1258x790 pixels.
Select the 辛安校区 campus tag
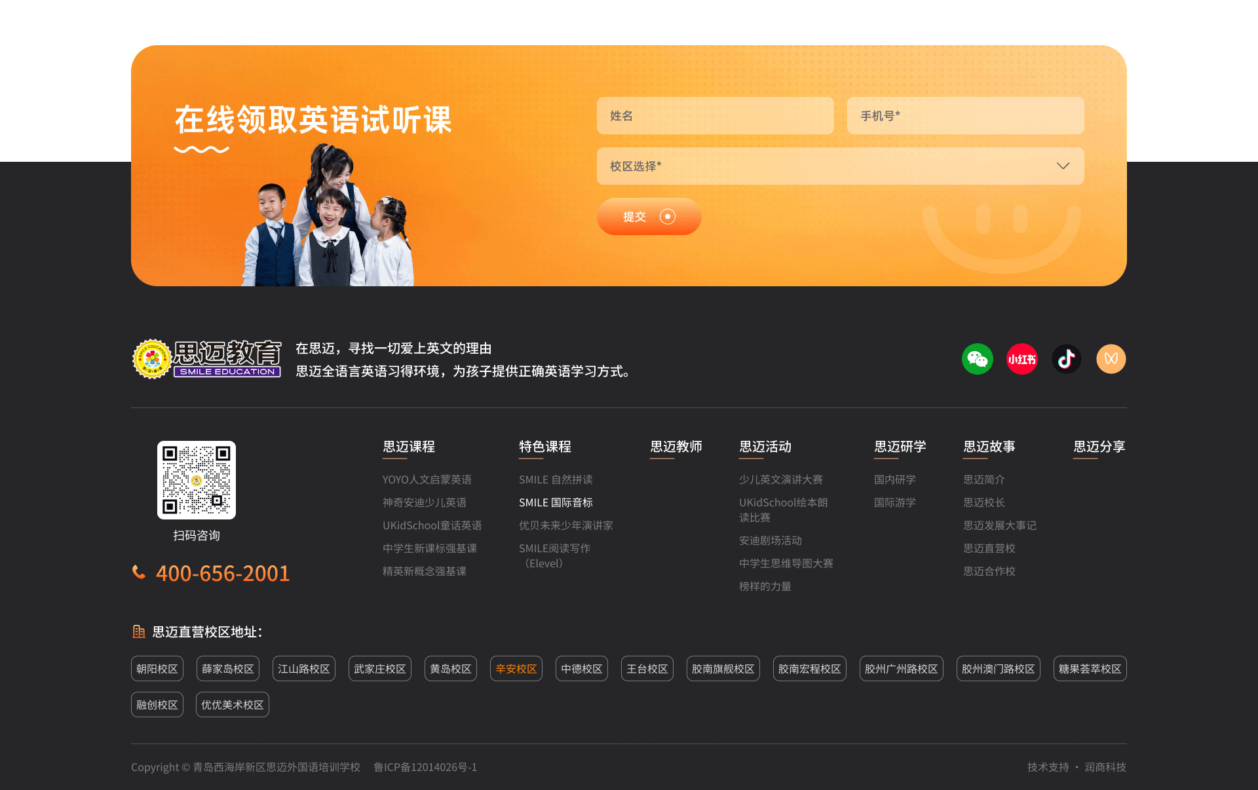516,669
